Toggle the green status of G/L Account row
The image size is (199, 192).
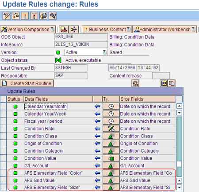[15, 165]
